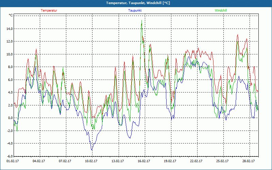Click the red Temperatur legend label
The image size is (272, 170).
click(49, 11)
